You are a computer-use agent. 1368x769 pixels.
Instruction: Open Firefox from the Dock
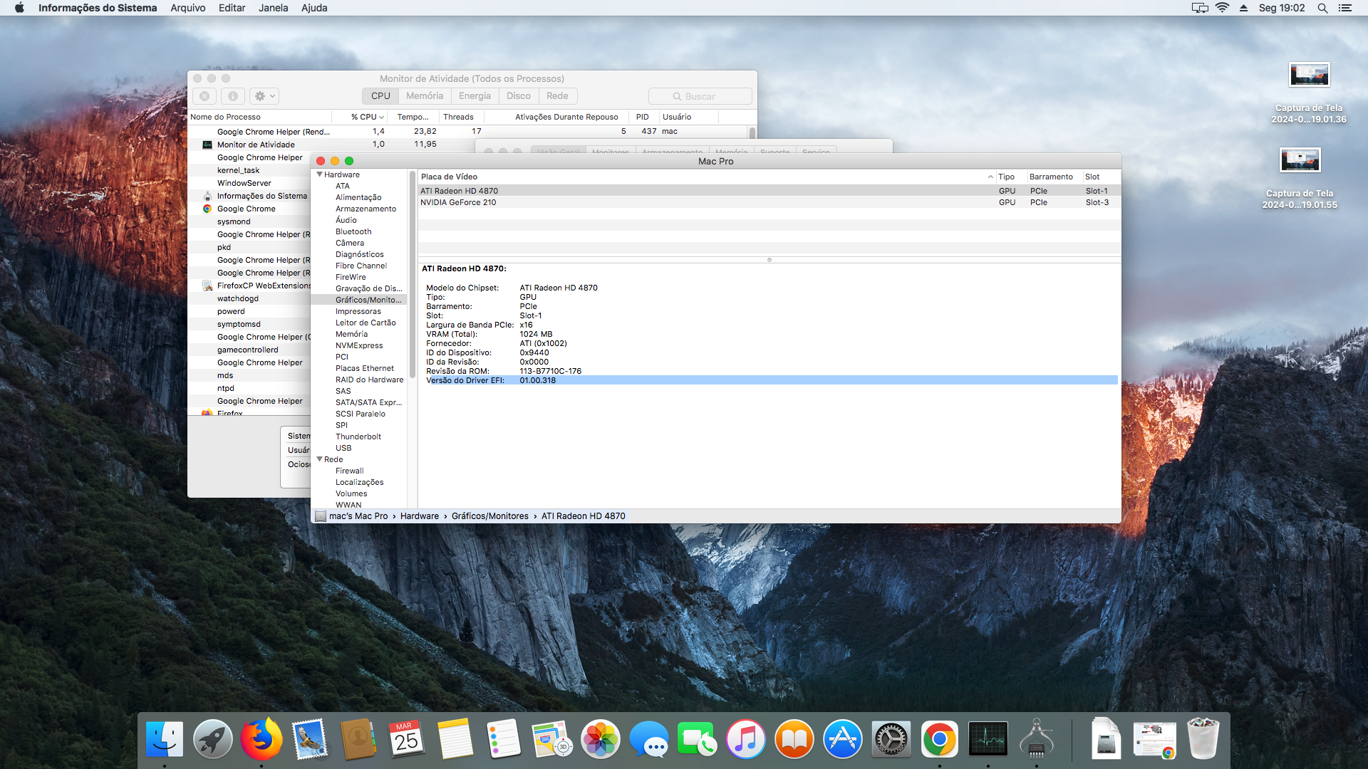pyautogui.click(x=261, y=740)
